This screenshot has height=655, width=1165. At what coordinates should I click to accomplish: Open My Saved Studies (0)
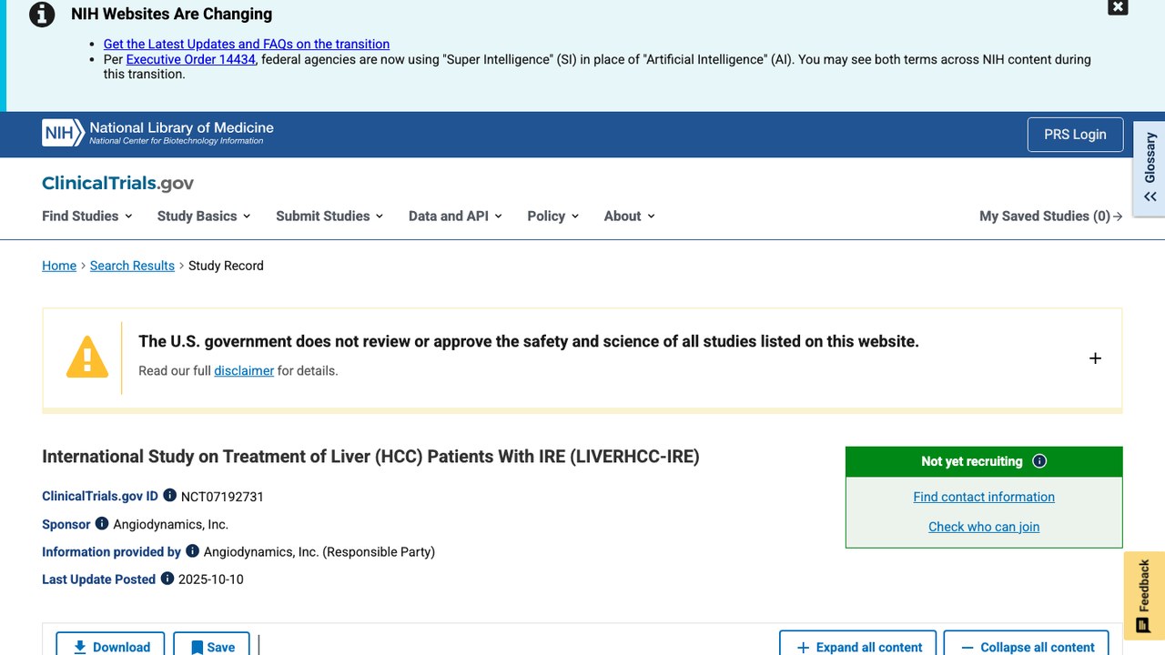tap(1050, 216)
